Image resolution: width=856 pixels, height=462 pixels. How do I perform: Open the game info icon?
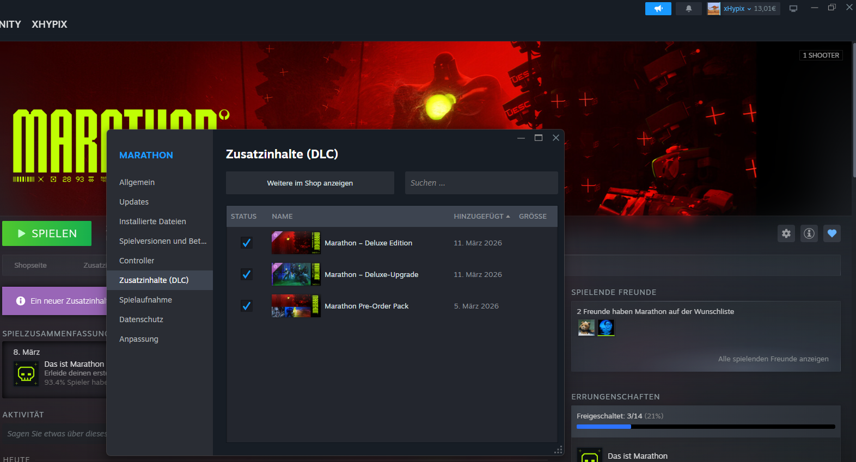click(809, 233)
